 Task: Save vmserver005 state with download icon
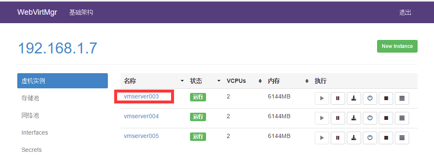point(354,138)
